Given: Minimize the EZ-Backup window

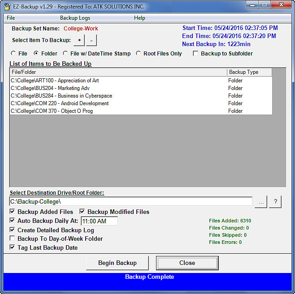Looking at the screenshot, I should click(252, 5).
